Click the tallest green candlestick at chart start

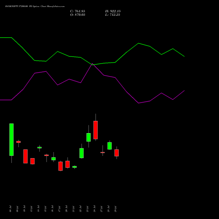11,140
